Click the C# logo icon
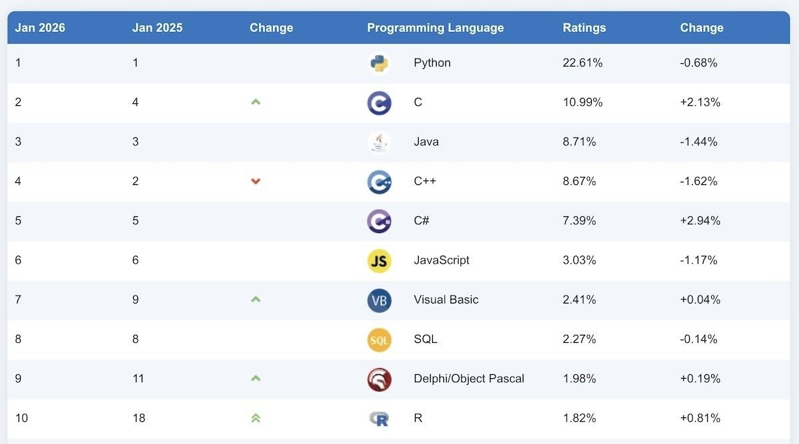Image resolution: width=799 pixels, height=444 pixels. [379, 221]
